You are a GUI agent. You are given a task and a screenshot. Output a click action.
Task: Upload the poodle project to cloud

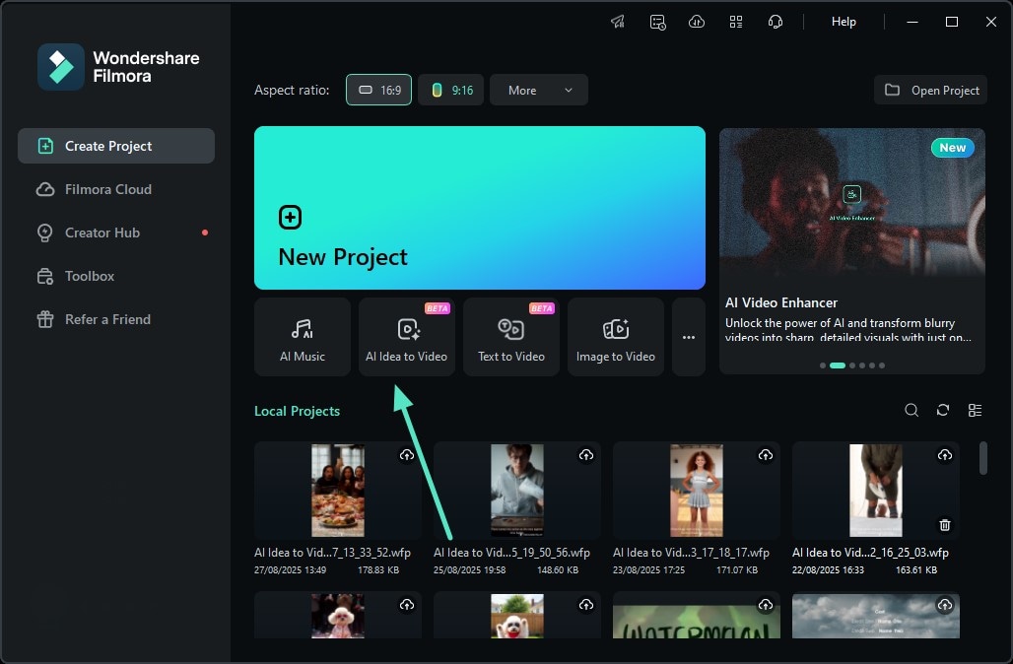point(406,605)
